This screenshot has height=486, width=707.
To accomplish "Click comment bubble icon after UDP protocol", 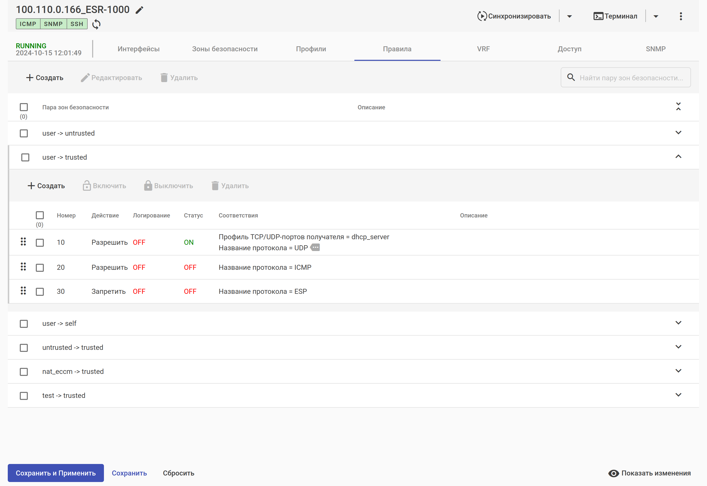I will pos(315,248).
